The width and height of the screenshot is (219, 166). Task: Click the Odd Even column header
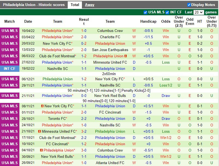(190, 22)
